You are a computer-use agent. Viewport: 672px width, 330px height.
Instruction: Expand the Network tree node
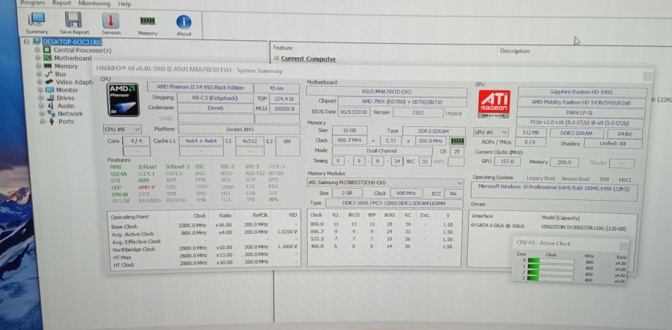click(42, 113)
